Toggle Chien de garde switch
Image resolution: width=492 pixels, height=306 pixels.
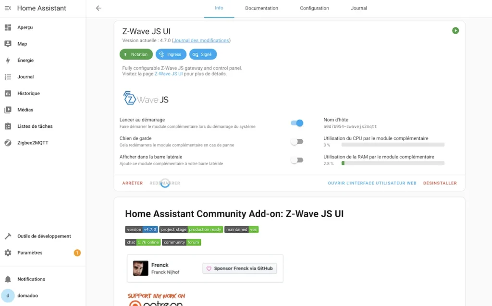[x=297, y=142]
